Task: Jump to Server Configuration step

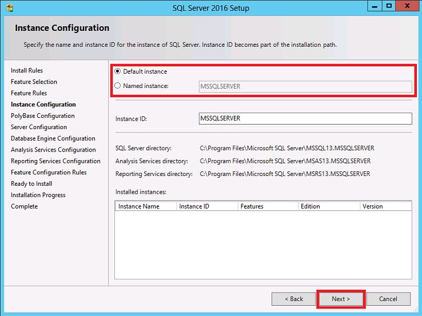Action: 38,127
